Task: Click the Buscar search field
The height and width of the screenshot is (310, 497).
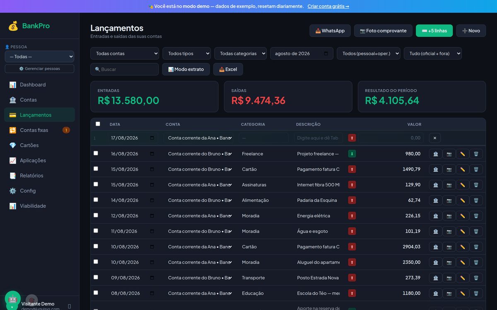Action: point(125,69)
